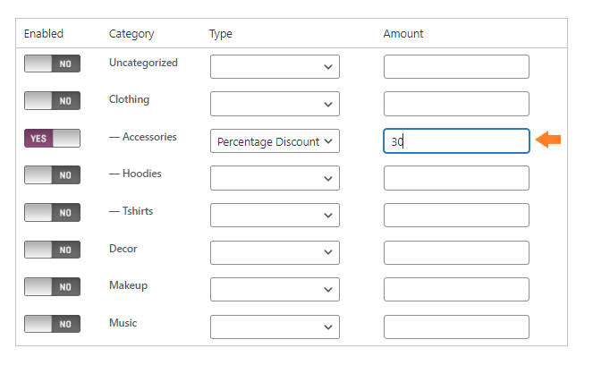The width and height of the screenshot is (593, 365).
Task: Open the Clothing Type dropdown
Action: click(275, 104)
